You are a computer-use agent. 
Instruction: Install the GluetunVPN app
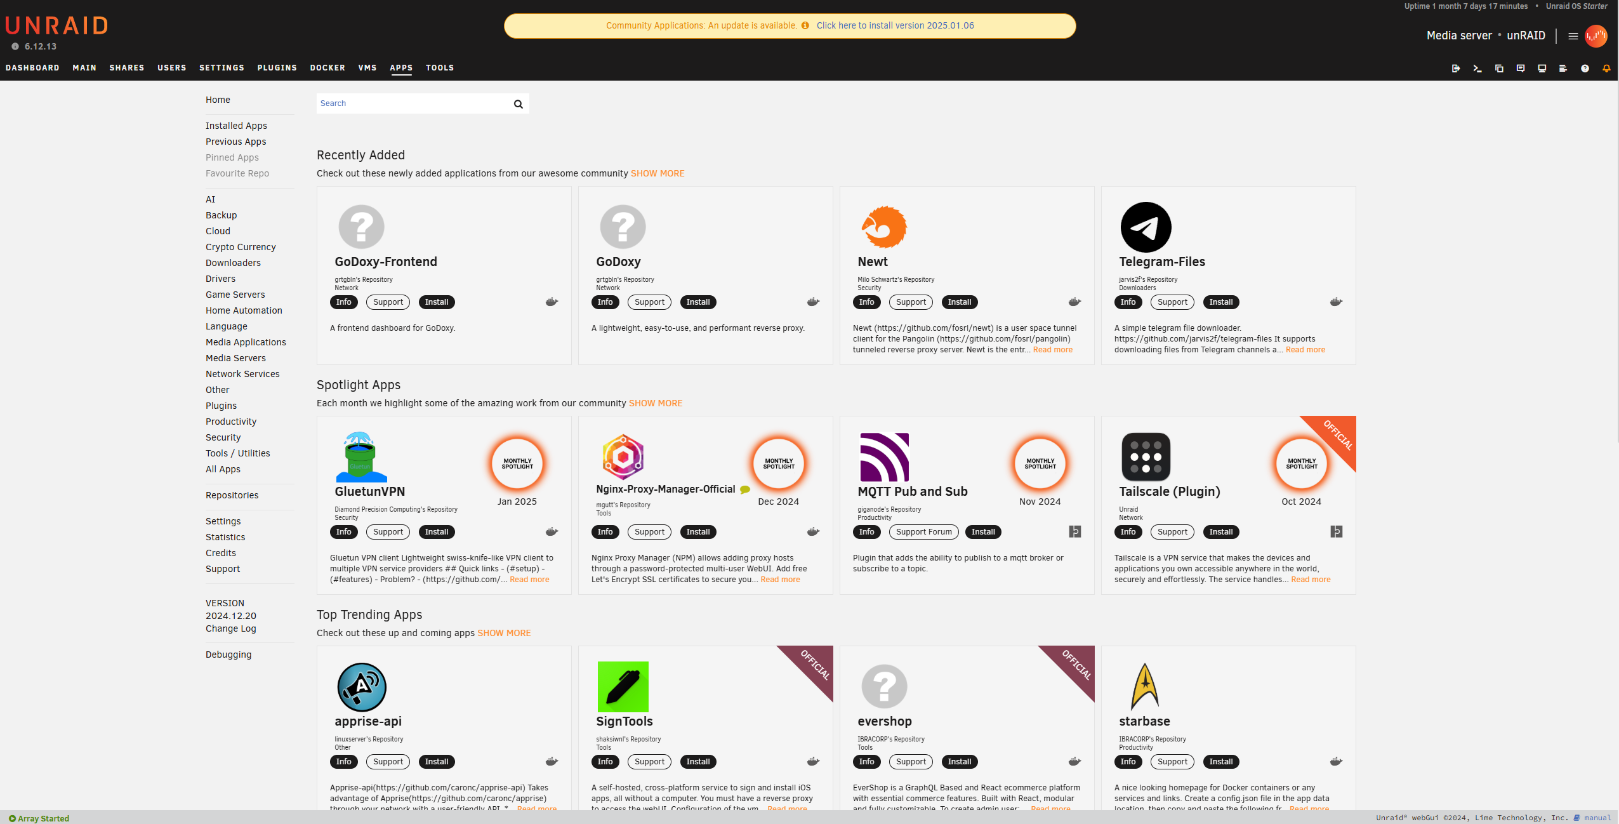437,532
